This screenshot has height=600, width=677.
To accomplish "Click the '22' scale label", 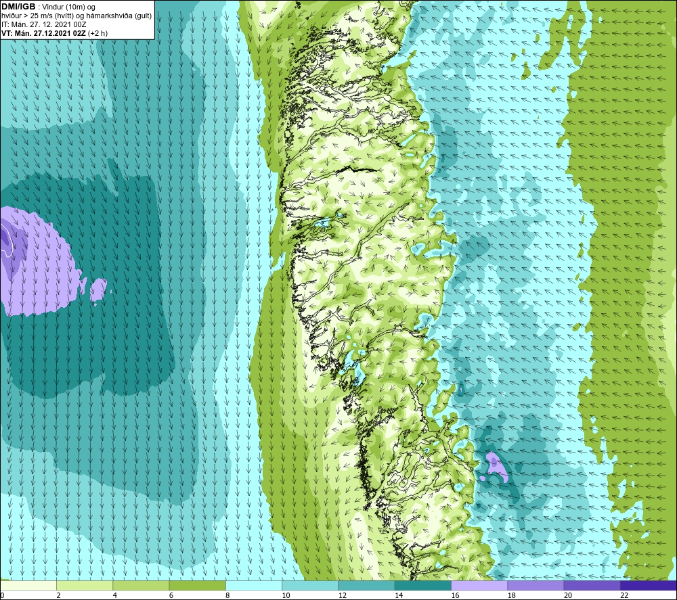I will (x=624, y=595).
